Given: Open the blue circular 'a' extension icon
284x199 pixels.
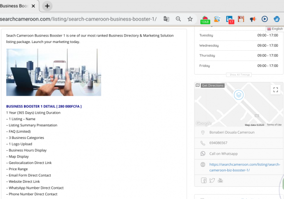Looking at the screenshot, I should tap(277, 19).
